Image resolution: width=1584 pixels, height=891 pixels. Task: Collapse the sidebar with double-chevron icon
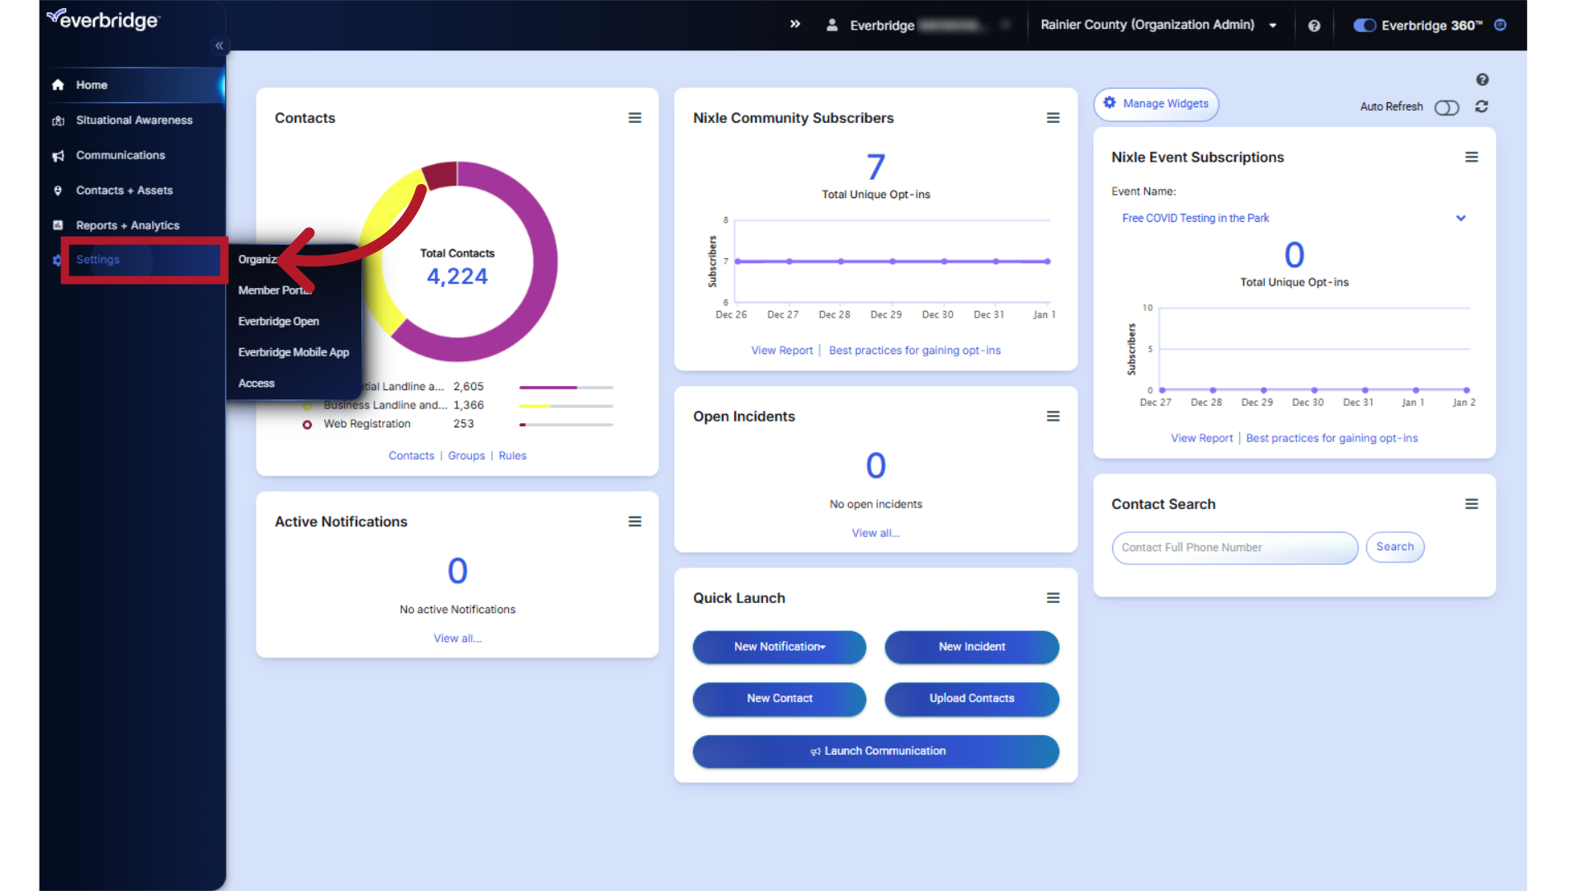[x=219, y=46]
